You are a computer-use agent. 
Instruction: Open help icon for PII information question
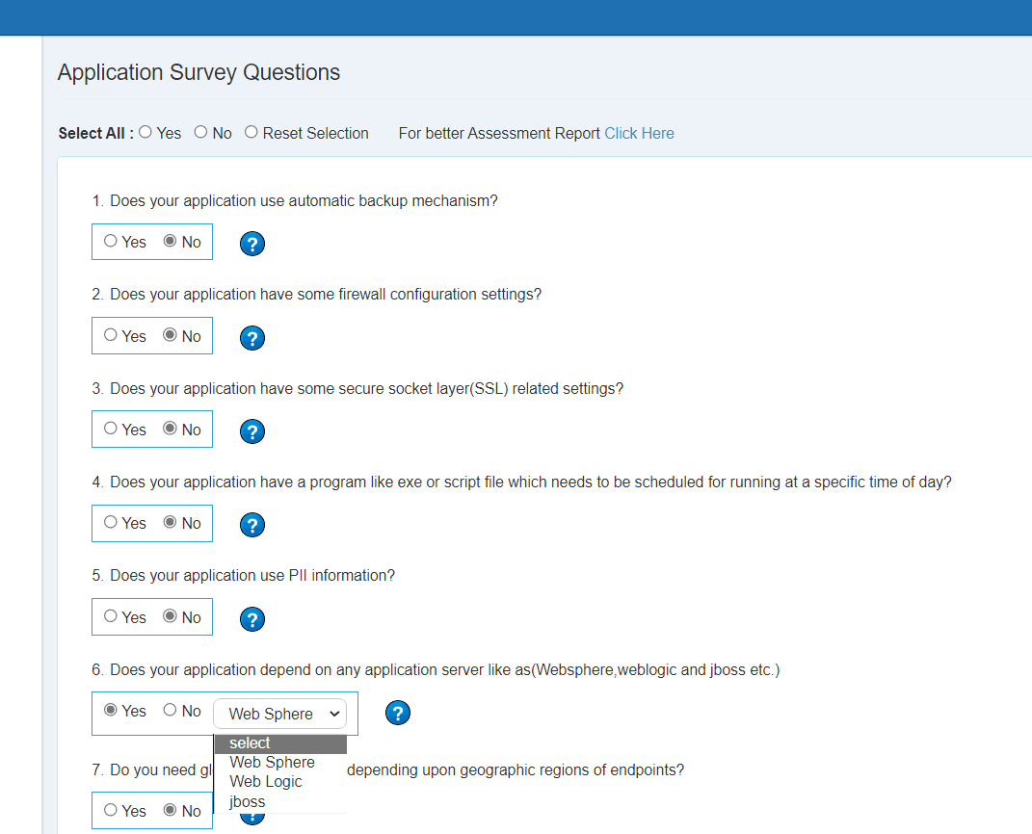click(x=252, y=619)
